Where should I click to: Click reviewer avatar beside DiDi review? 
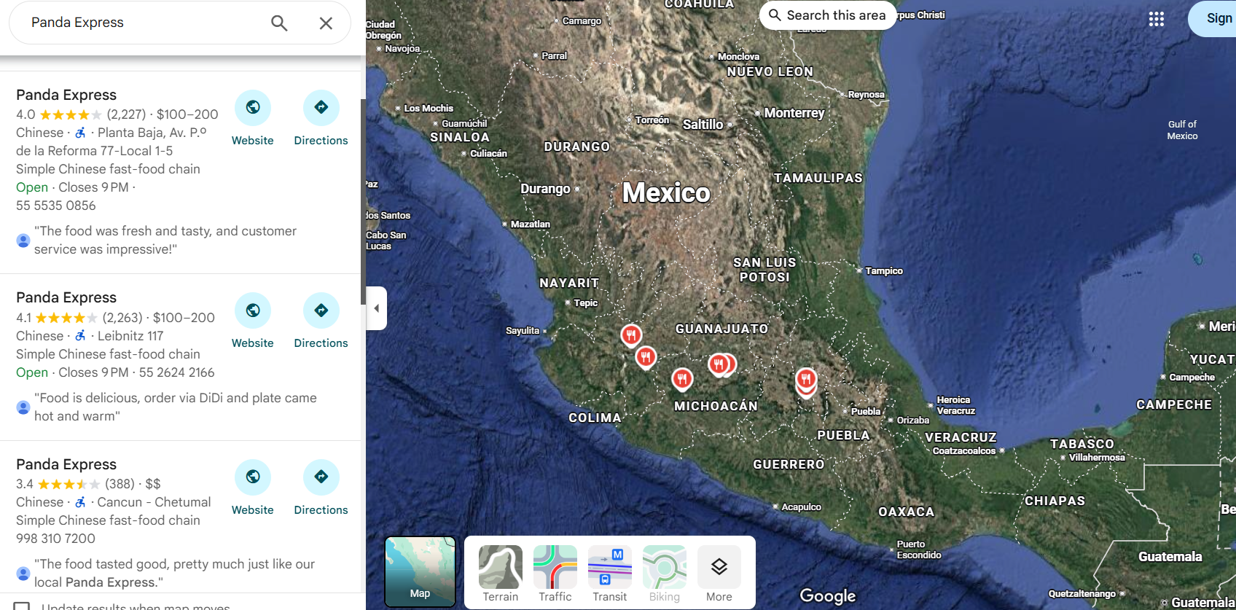23,407
